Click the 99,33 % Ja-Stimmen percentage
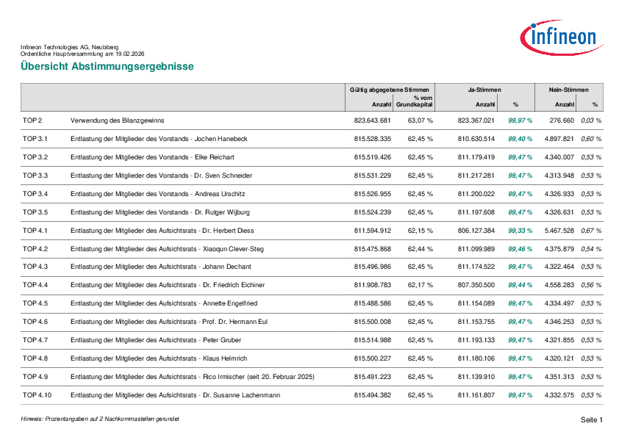 (520, 231)
